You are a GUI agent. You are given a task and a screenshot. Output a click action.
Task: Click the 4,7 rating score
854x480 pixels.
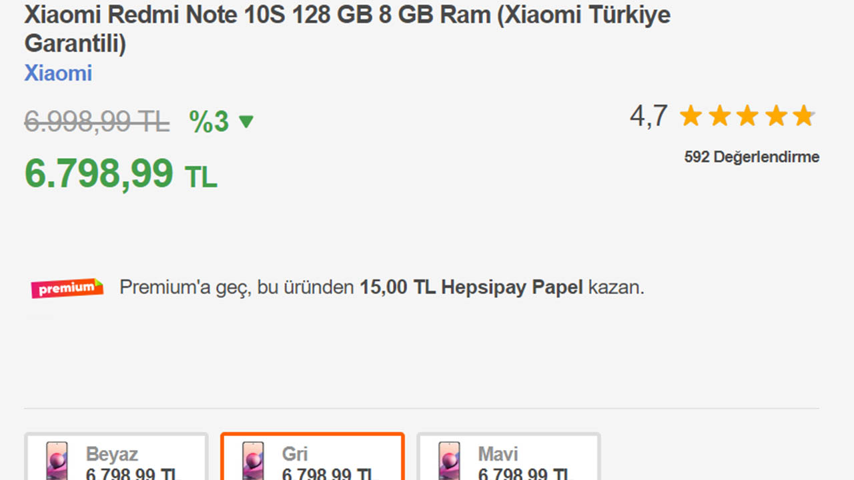pos(648,116)
